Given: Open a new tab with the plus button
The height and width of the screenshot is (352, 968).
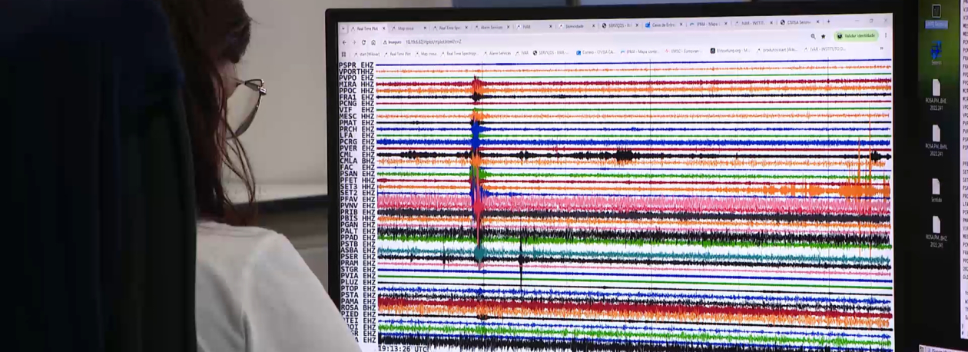Looking at the screenshot, I should click(x=828, y=22).
